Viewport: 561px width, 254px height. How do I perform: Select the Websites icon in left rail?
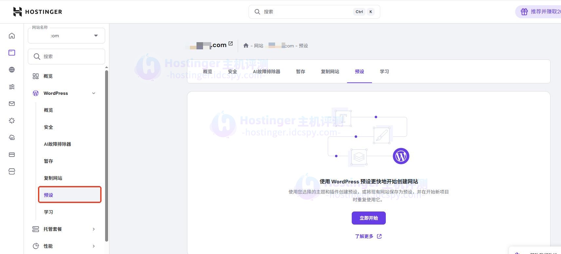(12, 53)
